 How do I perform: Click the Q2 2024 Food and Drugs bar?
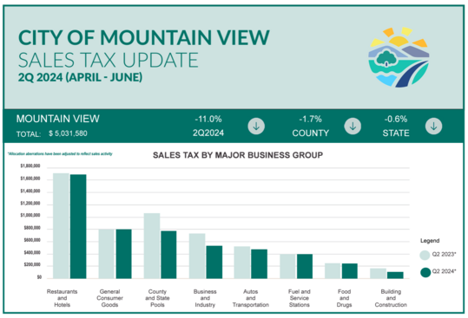click(x=350, y=271)
